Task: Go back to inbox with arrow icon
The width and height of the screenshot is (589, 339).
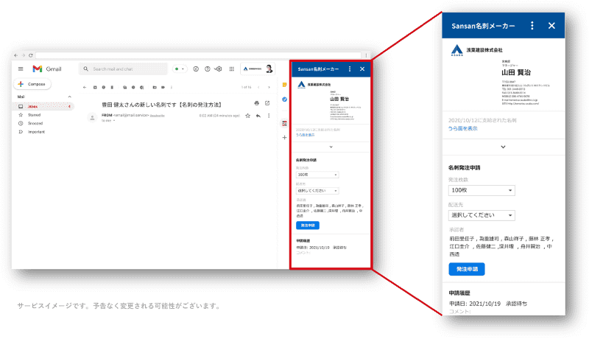Action: (85, 87)
